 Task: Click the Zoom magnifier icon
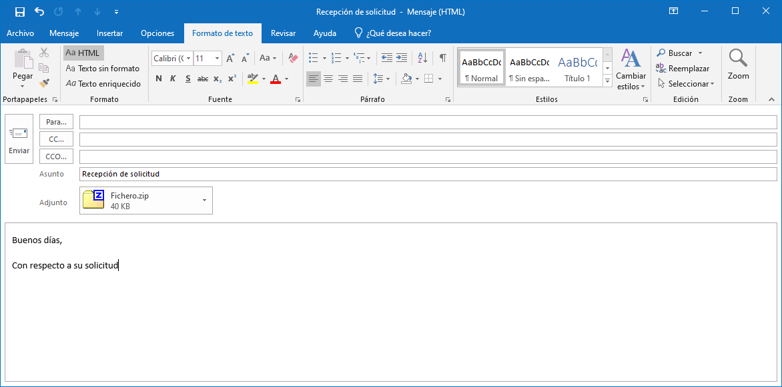[x=738, y=65]
